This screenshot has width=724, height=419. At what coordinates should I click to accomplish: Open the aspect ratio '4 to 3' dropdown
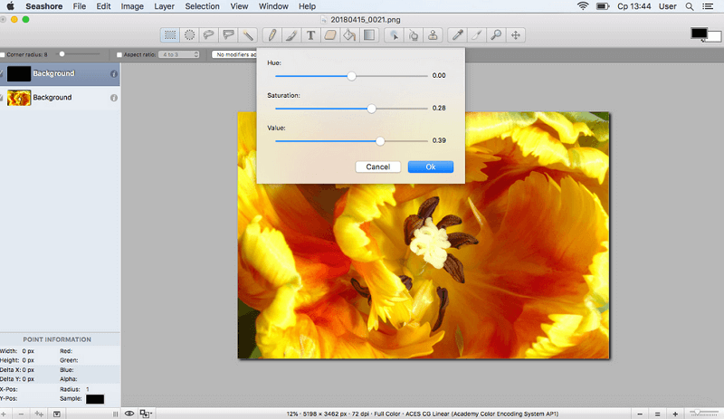click(180, 55)
